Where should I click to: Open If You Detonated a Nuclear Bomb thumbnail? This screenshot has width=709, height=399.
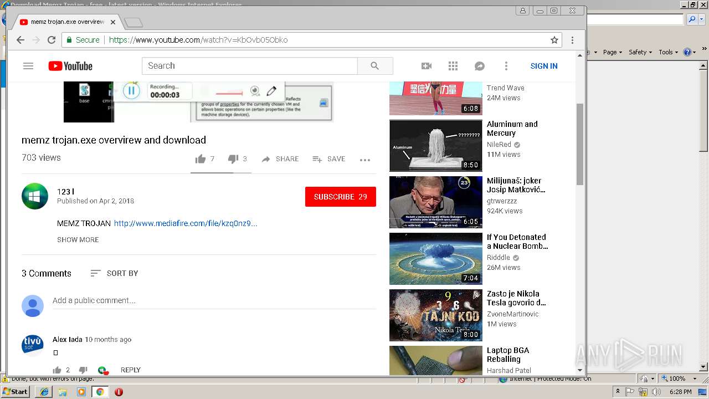tap(436, 259)
